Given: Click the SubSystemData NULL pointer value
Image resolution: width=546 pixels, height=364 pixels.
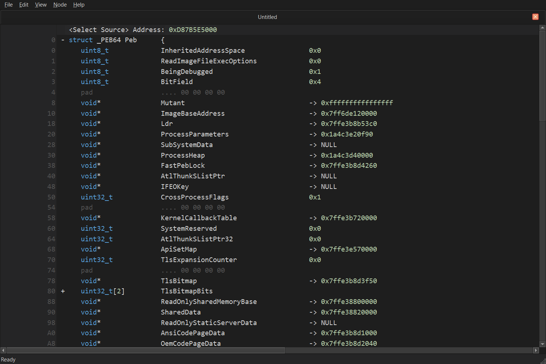Looking at the screenshot, I should [329, 145].
